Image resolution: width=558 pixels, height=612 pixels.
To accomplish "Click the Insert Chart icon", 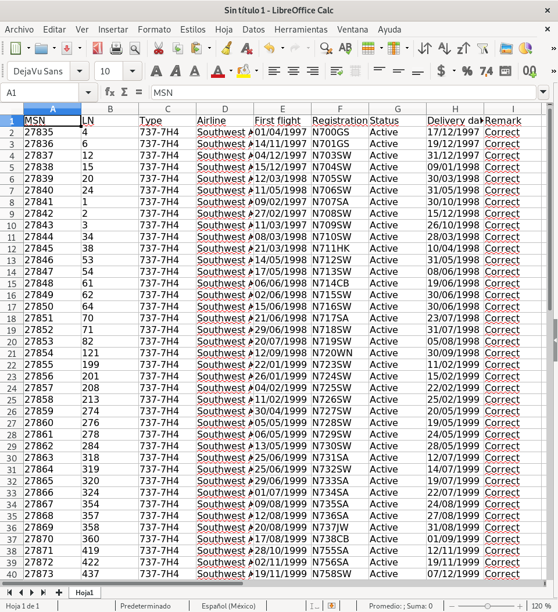I will coord(525,49).
